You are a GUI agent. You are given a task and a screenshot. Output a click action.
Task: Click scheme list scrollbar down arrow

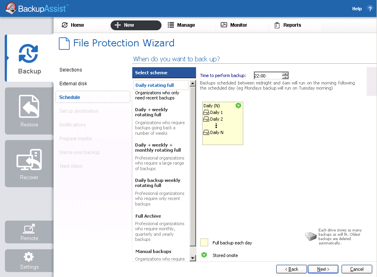pyautogui.click(x=192, y=258)
